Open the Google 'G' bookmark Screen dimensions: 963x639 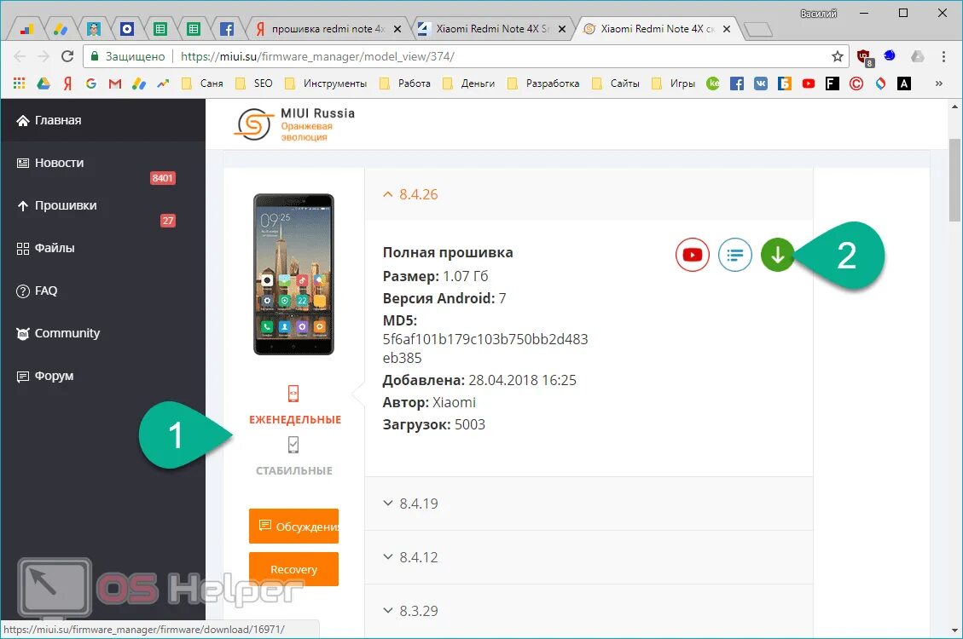click(91, 83)
